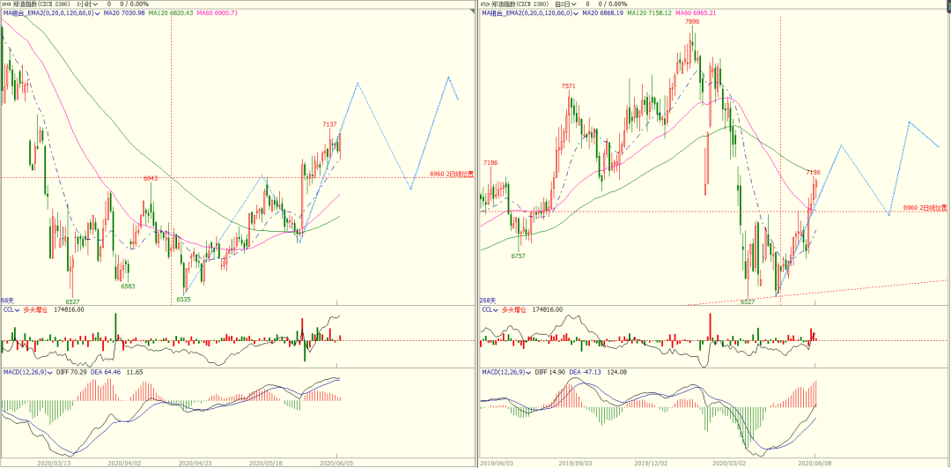Click DEA 64.46 value in left MACD
Screen dimensions: 951x468
pyautogui.click(x=106, y=371)
